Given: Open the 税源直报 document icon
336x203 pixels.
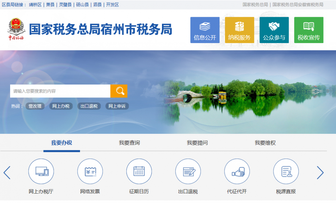Looking at the screenshot, I should (286, 171).
